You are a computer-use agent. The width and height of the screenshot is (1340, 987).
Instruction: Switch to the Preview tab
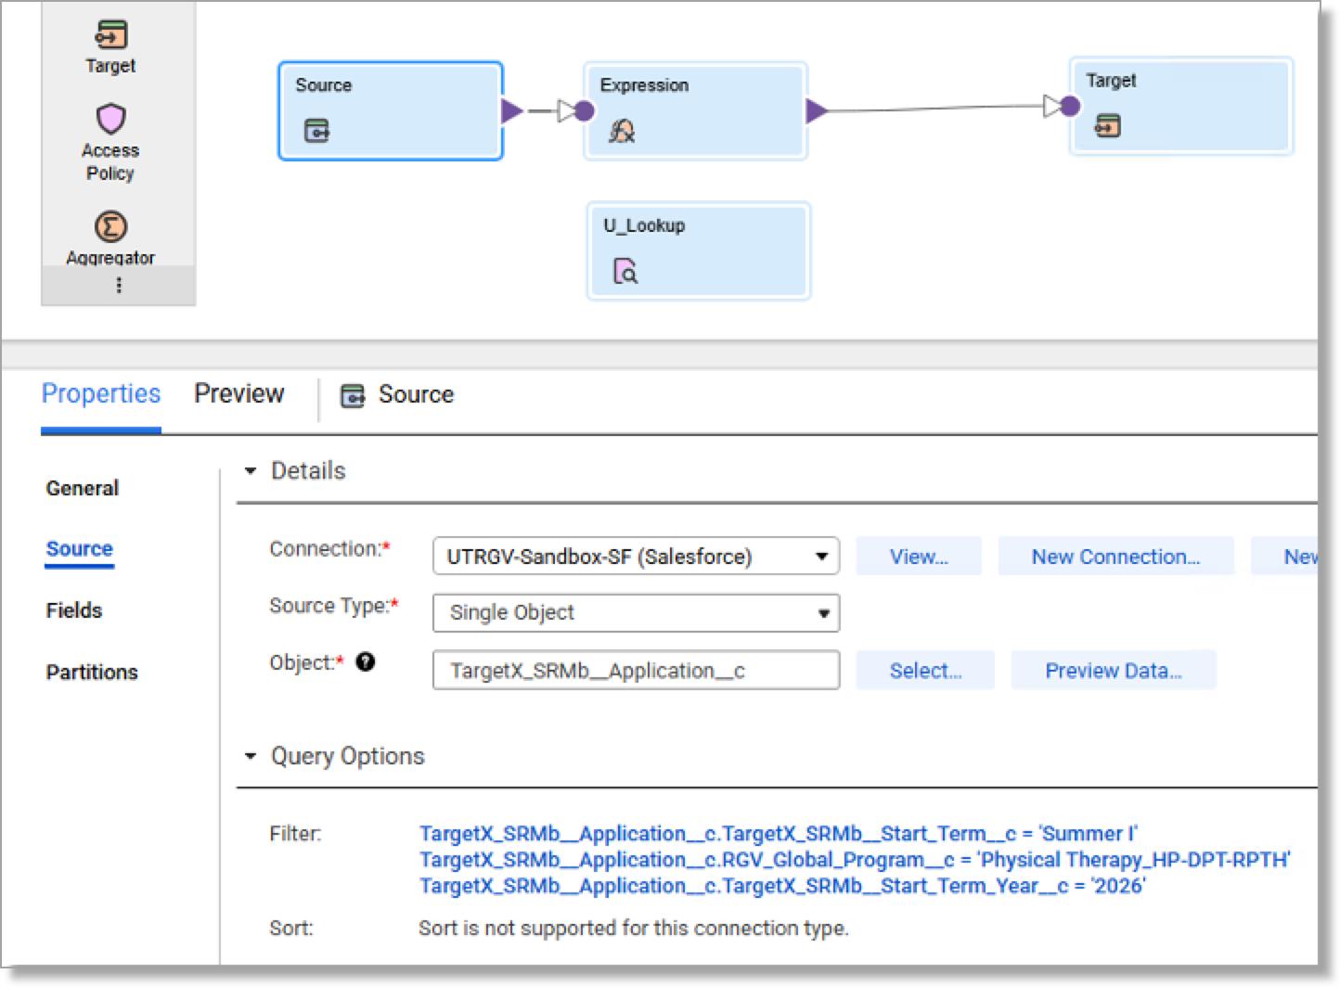pyautogui.click(x=238, y=394)
